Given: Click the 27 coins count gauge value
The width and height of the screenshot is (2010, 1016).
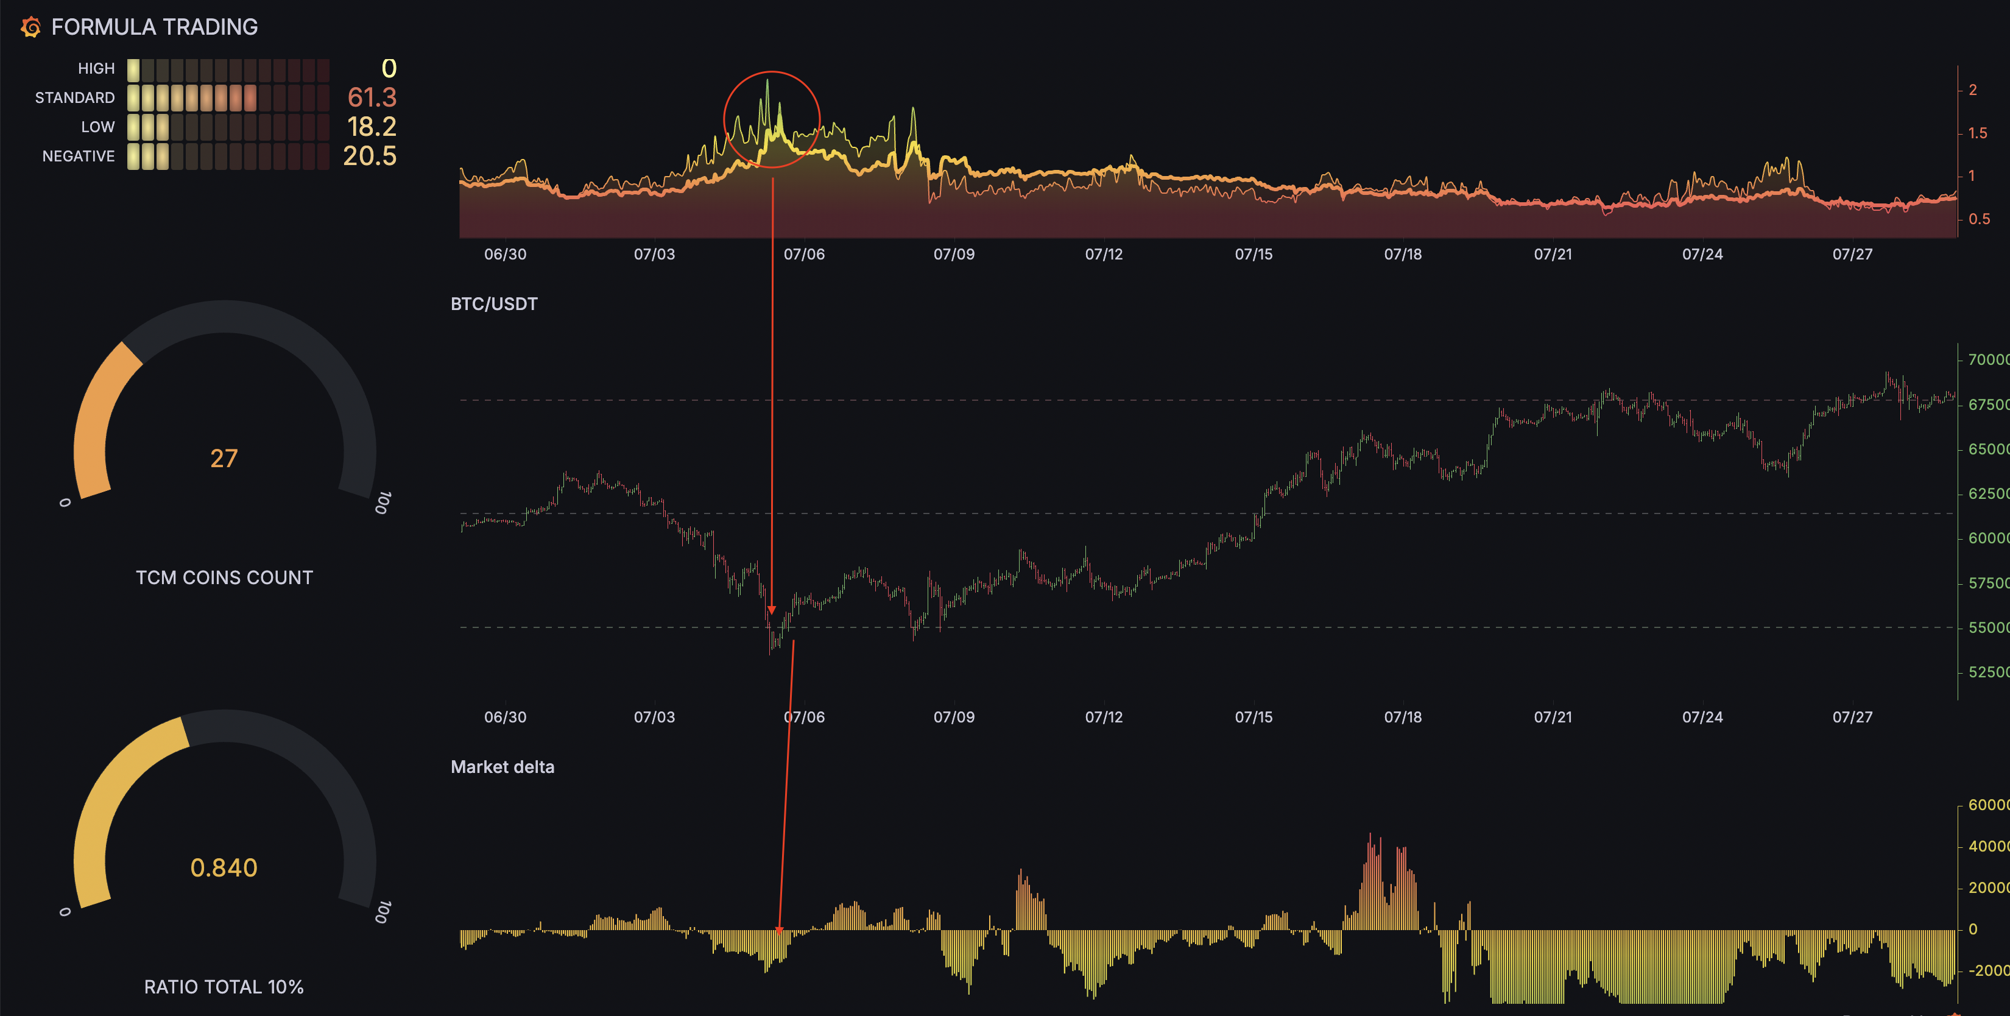Looking at the screenshot, I should click(x=224, y=458).
